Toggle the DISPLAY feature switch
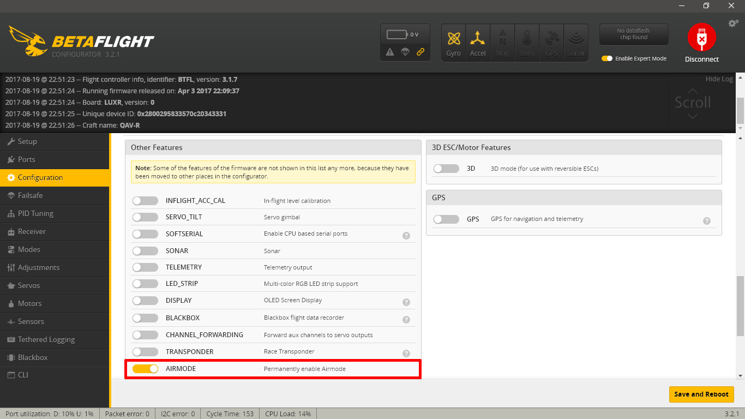The height and width of the screenshot is (419, 745). click(x=145, y=301)
